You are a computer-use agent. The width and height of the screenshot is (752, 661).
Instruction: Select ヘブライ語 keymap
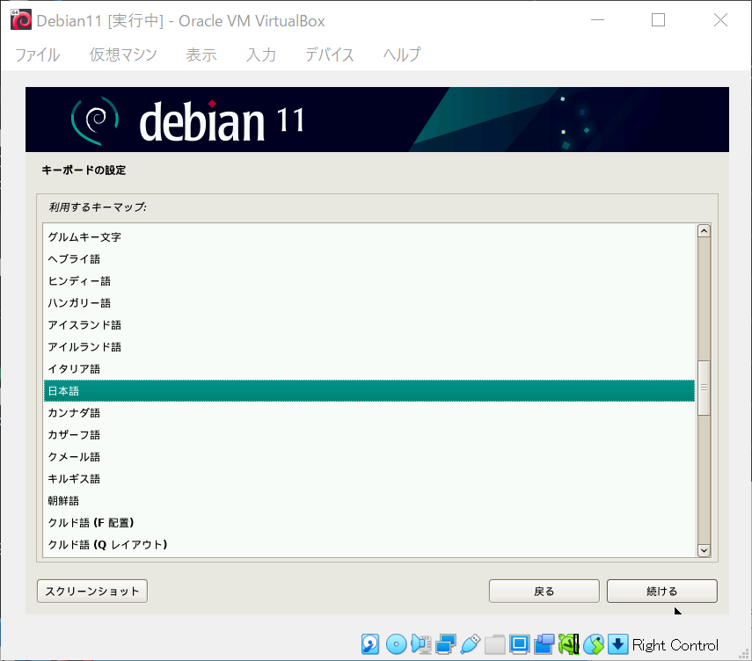(x=369, y=259)
